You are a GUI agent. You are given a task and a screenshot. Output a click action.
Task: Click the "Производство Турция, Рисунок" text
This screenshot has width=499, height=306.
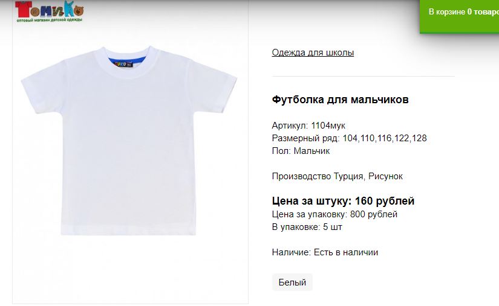[337, 176]
